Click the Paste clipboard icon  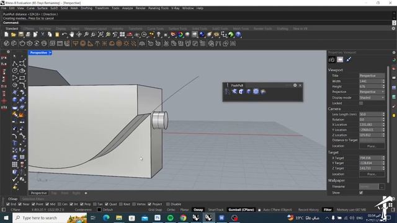(57, 35)
